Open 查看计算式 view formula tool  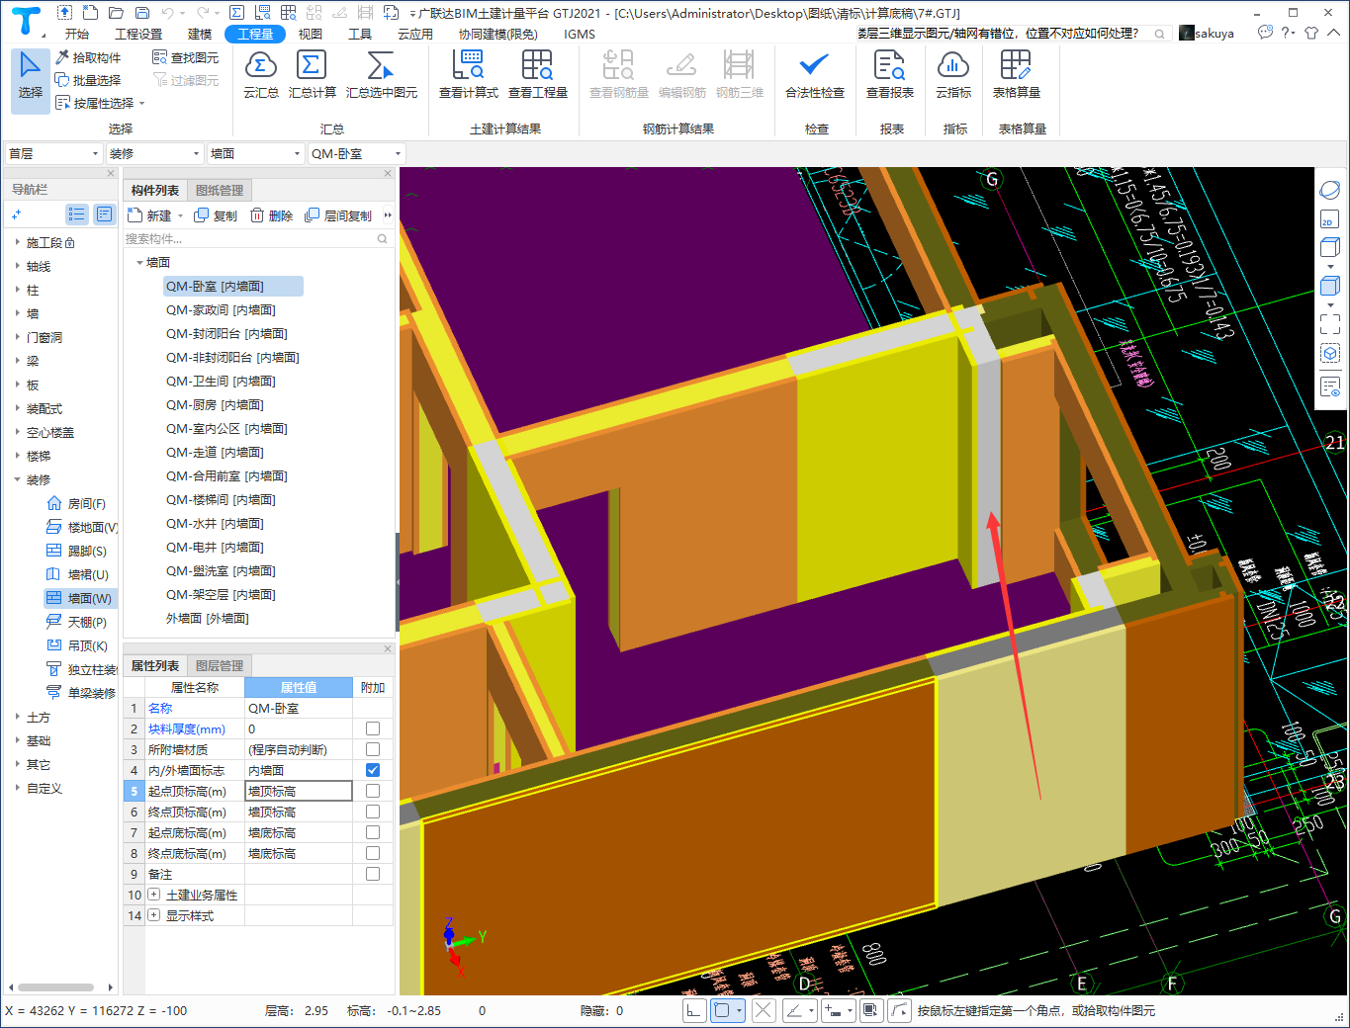tap(468, 75)
